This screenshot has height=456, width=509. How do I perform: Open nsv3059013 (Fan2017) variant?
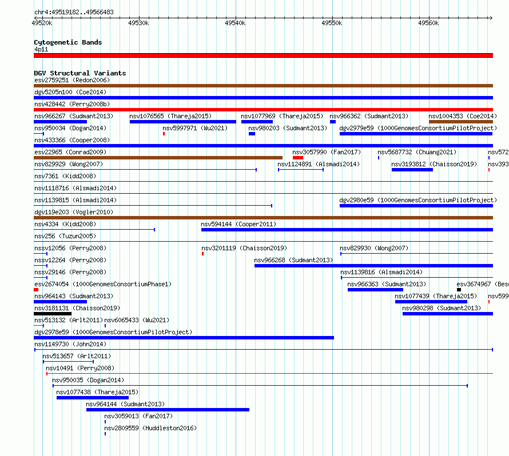tap(105, 422)
